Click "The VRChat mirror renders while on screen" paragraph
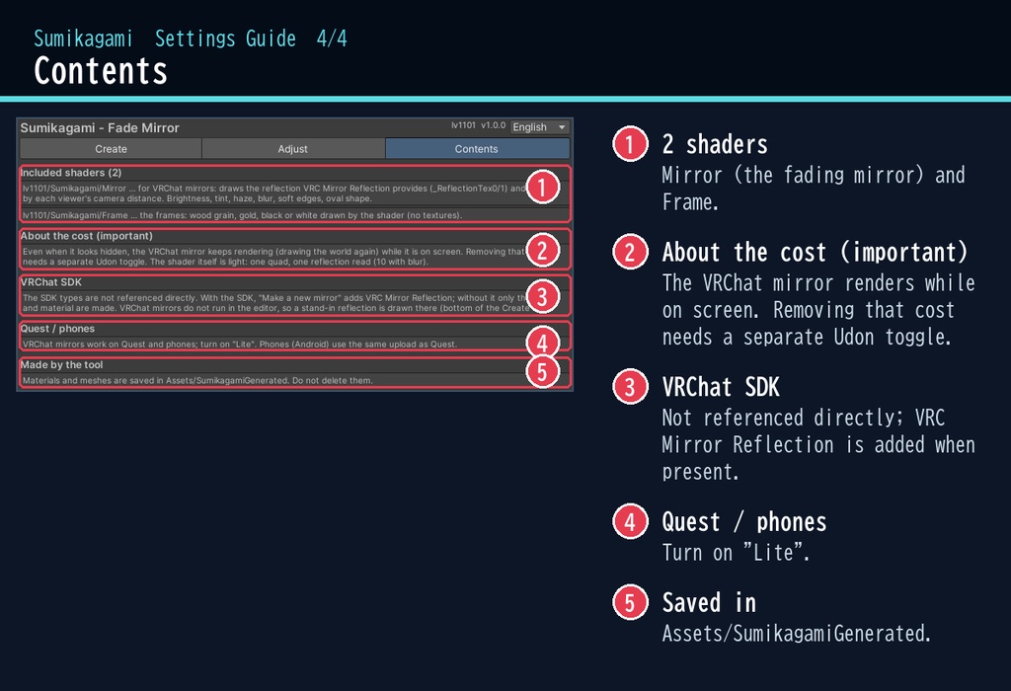Screen dimensions: 1011x691 pos(818,310)
